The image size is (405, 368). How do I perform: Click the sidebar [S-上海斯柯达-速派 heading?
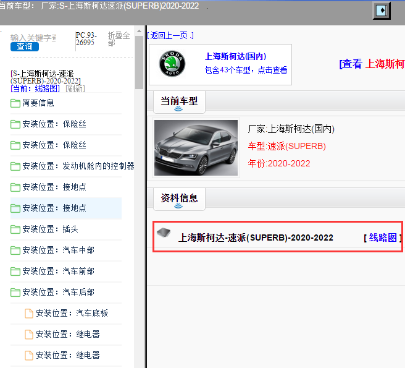click(x=46, y=77)
